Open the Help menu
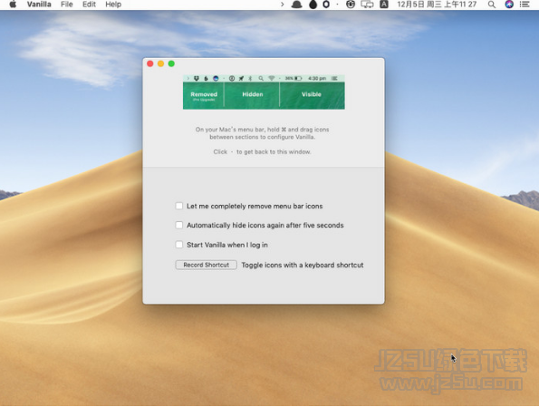Screen dimensions: 539x407 113,5
